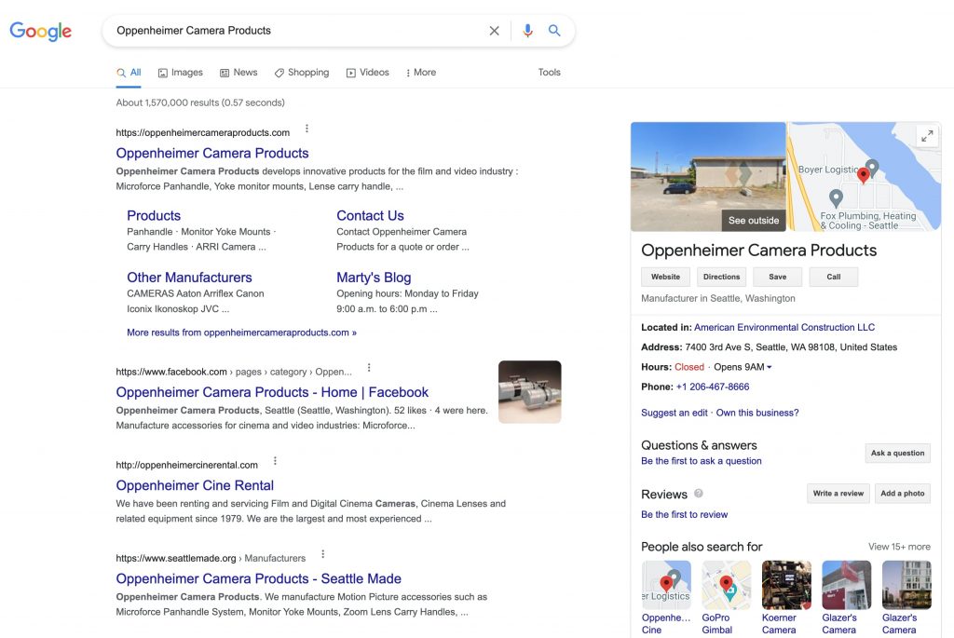Click the Boyer Logistics map marker
This screenshot has width=954, height=638.
tap(872, 168)
